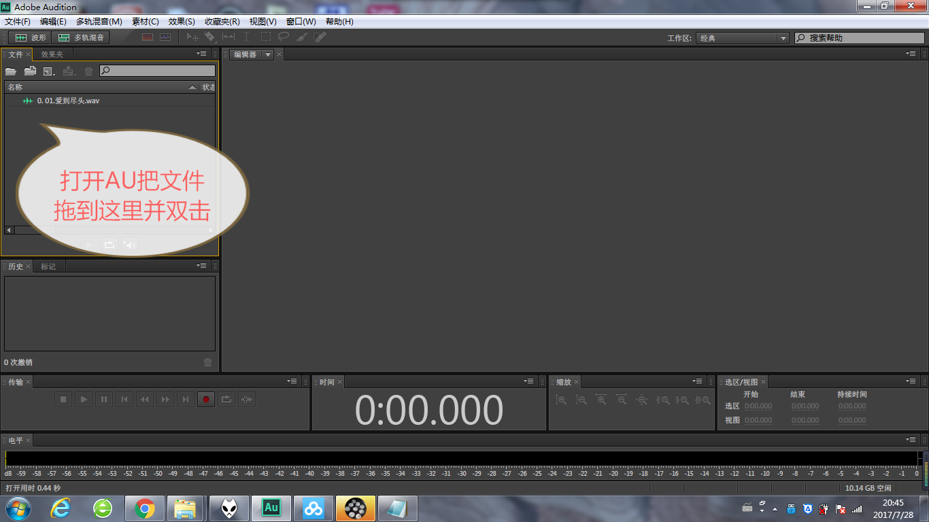Click the red Record button
Viewport: 929px width, 522px height.
click(206, 400)
